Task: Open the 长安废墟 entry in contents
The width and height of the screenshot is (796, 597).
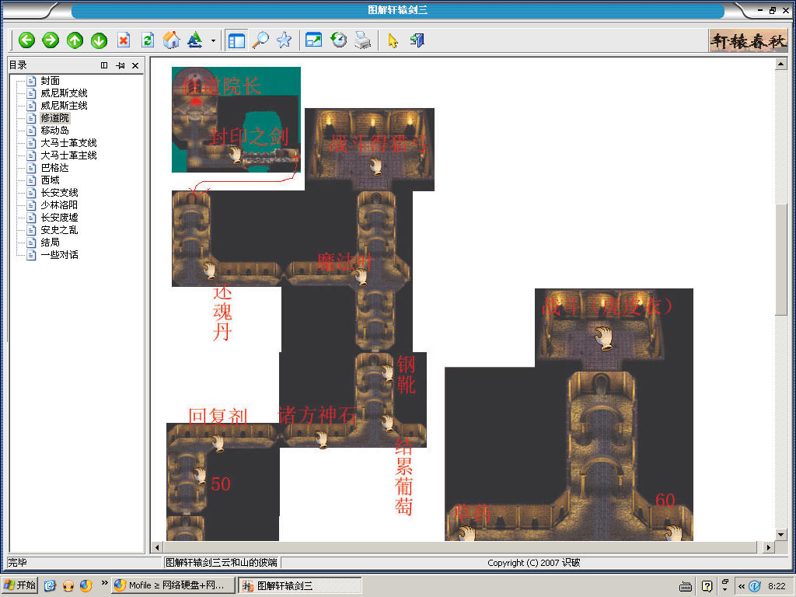Action: click(59, 218)
